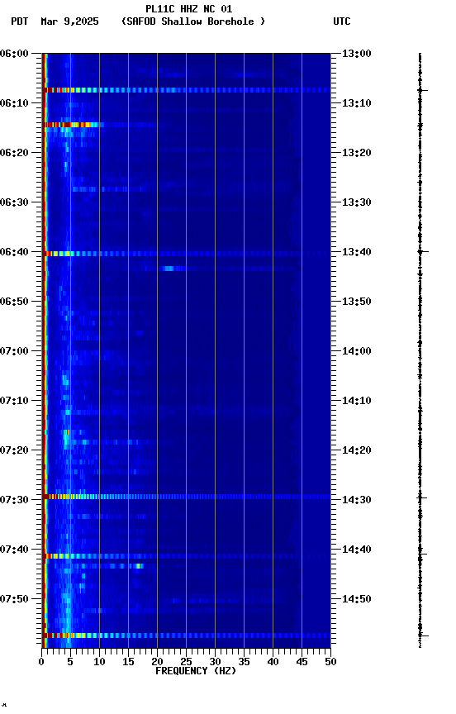The image size is (456, 714).
Task: Click the waveform spike beside 13:40 UTC
Action: 421,252
